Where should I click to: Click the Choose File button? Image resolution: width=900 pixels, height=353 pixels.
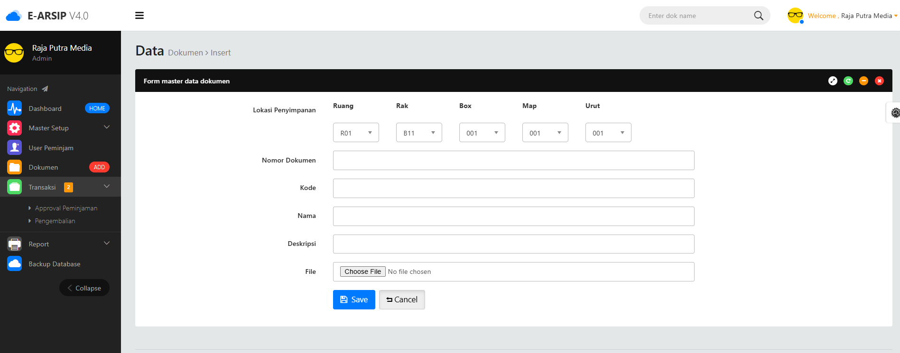362,272
